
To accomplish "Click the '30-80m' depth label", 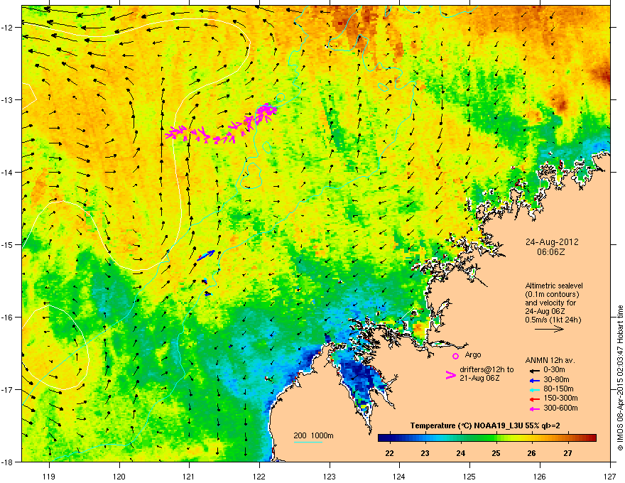I will [557, 379].
